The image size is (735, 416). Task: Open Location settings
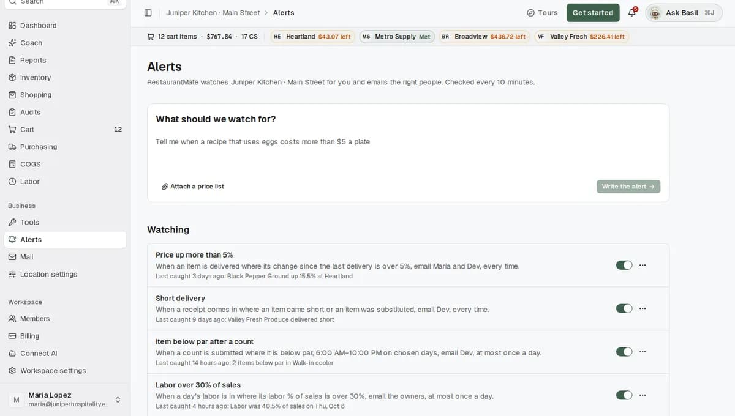pyautogui.click(x=65, y=274)
